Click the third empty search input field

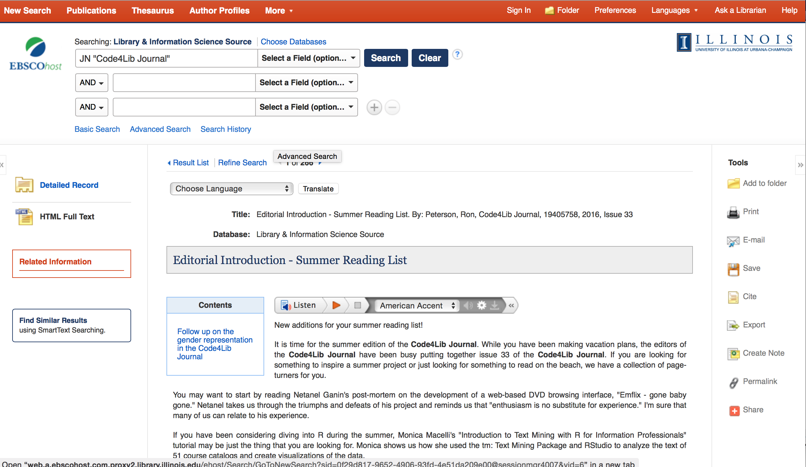click(x=184, y=107)
